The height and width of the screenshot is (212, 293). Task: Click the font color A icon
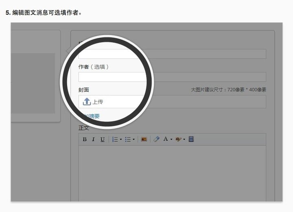pos(166,139)
